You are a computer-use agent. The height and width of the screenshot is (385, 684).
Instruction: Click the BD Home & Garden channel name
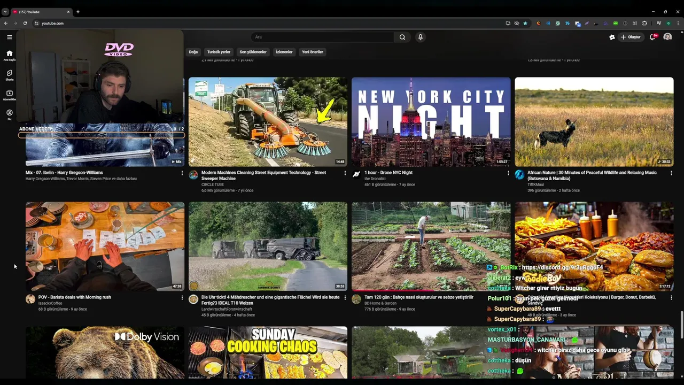[380, 303]
